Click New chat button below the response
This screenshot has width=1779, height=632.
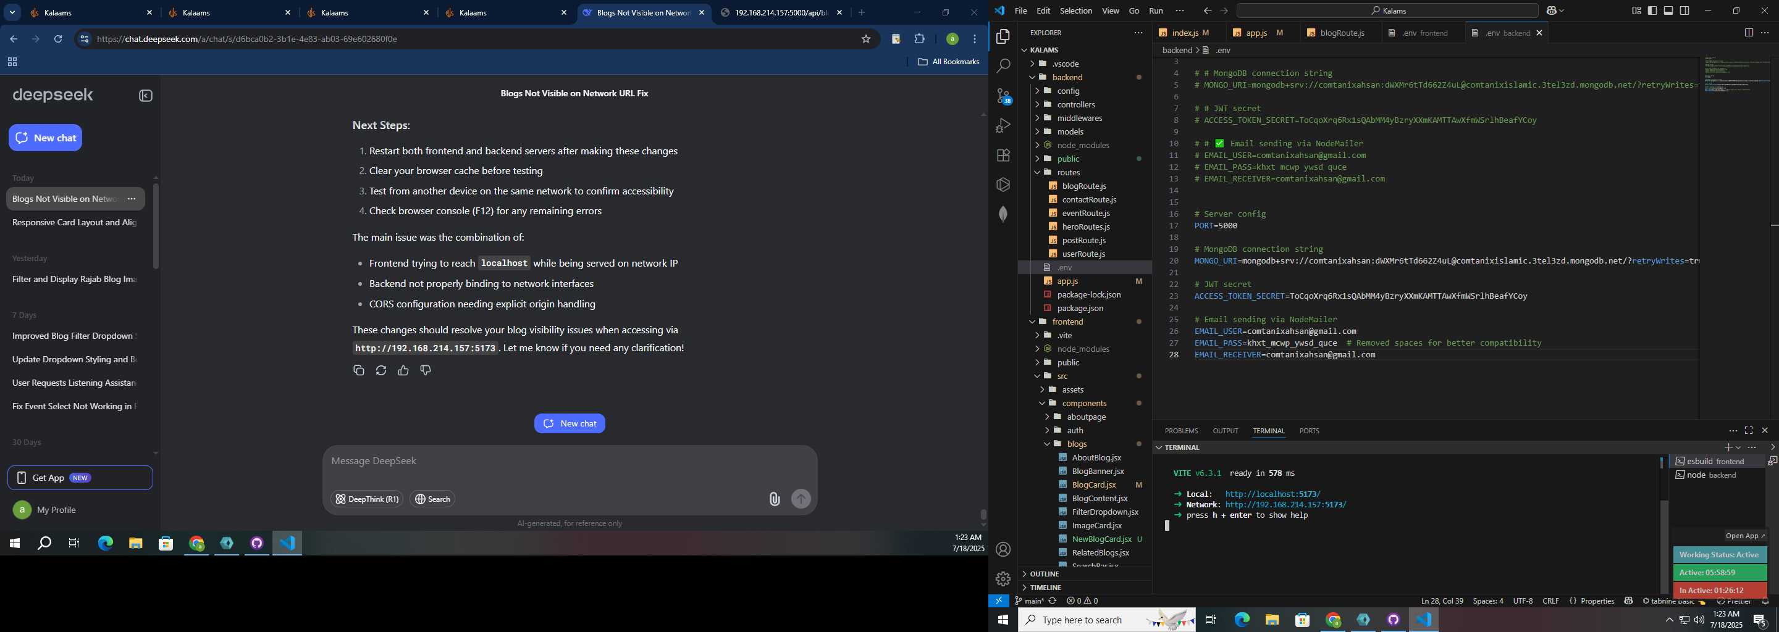click(x=570, y=423)
